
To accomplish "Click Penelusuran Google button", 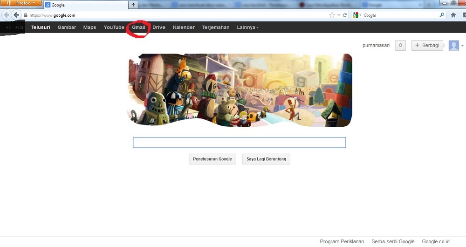I will (x=212, y=159).
